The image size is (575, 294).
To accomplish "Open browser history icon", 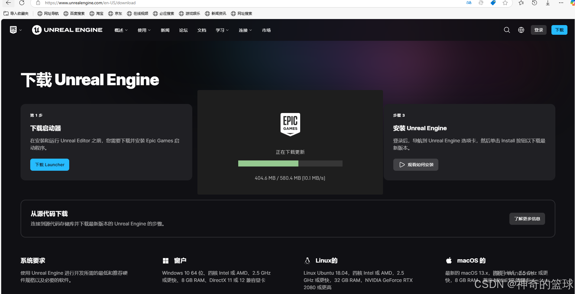I will [x=534, y=3].
